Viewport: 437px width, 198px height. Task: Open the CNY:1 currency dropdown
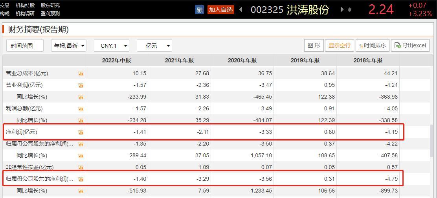tap(112, 45)
